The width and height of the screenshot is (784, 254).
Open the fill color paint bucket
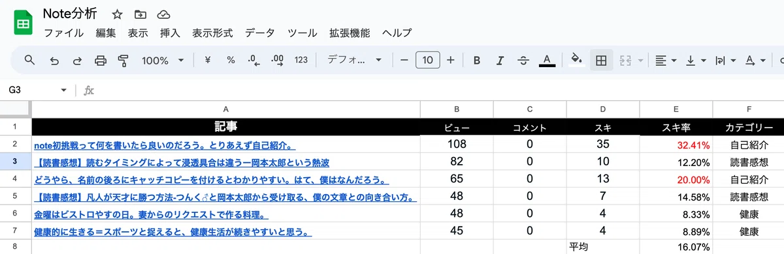(x=576, y=60)
